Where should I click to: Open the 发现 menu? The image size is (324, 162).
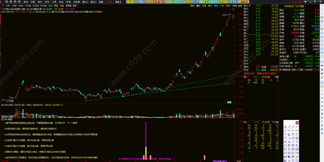(x=68, y=2)
